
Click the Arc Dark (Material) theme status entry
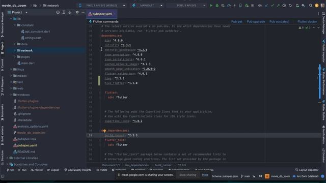point(306,176)
